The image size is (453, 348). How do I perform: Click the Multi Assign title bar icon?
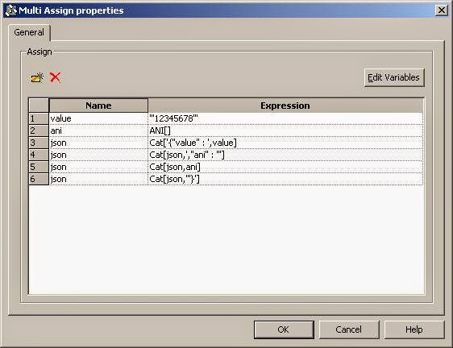11,10
